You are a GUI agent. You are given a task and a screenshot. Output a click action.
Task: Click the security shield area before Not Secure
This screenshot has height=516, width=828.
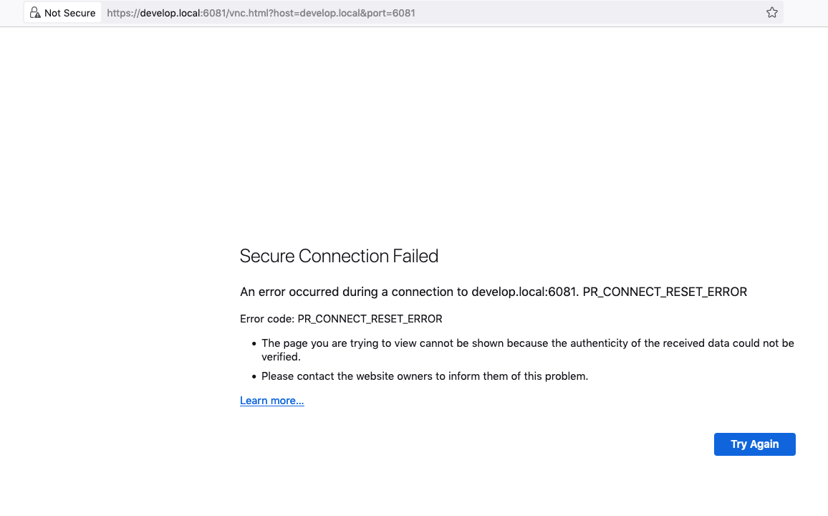35,12
